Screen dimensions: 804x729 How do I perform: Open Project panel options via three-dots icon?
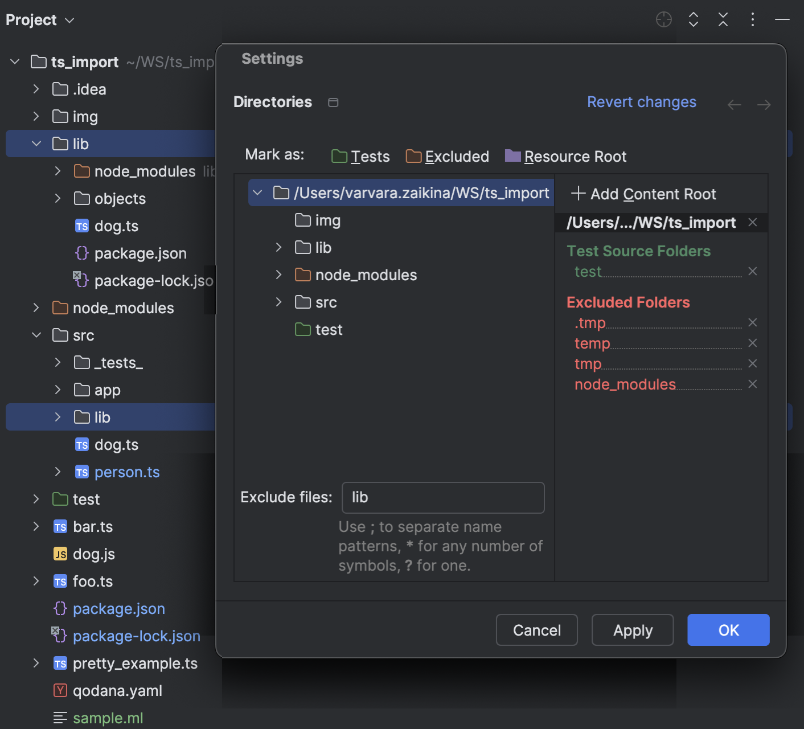coord(752,19)
